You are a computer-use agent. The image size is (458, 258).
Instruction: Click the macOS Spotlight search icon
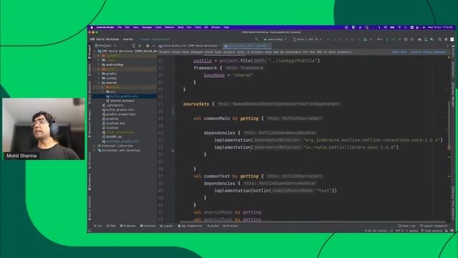click(x=406, y=27)
